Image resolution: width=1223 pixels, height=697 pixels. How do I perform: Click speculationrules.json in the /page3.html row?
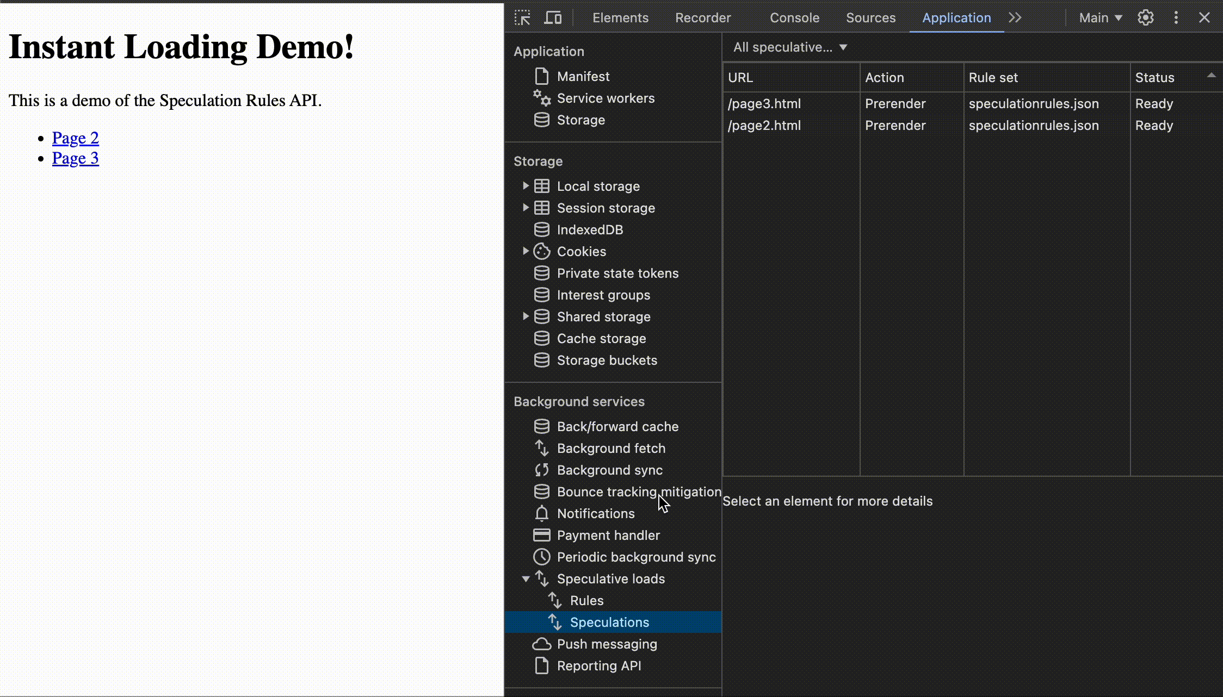tap(1034, 104)
